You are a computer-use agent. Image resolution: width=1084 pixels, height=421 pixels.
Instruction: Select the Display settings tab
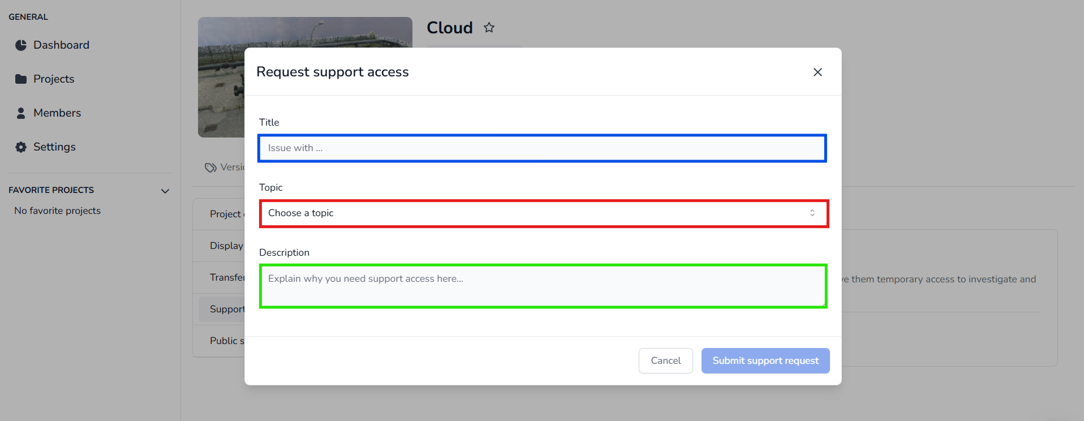tap(226, 246)
